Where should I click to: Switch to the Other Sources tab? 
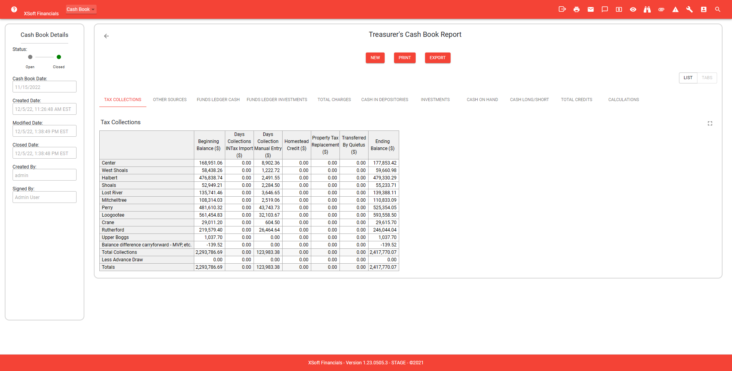tap(170, 100)
